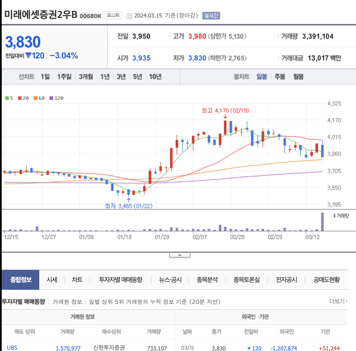Open the 투자자별 매매동향 tab
Viewport: 356px width, 351px height.
pyautogui.click(x=121, y=280)
